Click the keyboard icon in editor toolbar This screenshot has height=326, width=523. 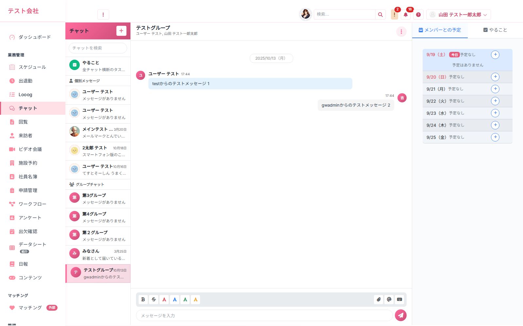[399, 299]
